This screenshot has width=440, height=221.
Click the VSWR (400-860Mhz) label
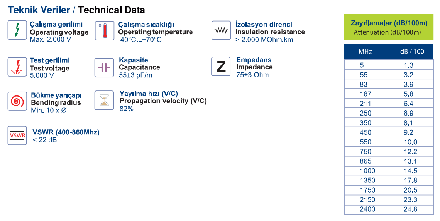tap(66, 132)
